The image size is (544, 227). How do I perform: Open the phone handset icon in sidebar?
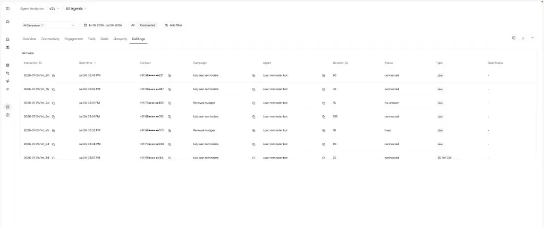7,73
